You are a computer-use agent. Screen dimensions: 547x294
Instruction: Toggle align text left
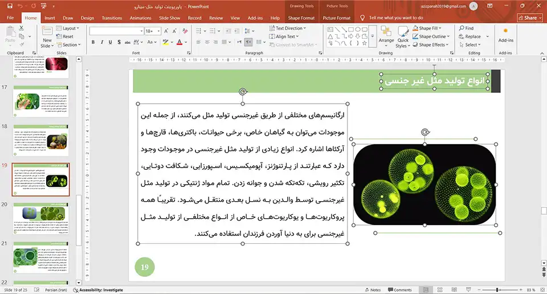[198, 42]
